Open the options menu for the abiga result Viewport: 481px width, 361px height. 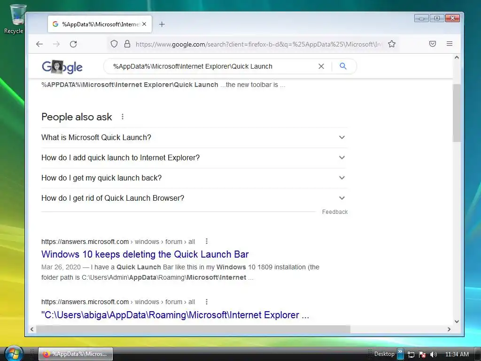207,302
